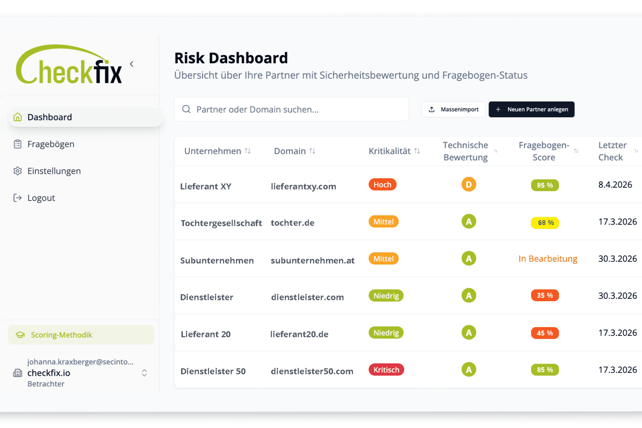The width and height of the screenshot is (642, 428).
Task: Click the D rating badge for Lieferant XY
Action: [469, 184]
